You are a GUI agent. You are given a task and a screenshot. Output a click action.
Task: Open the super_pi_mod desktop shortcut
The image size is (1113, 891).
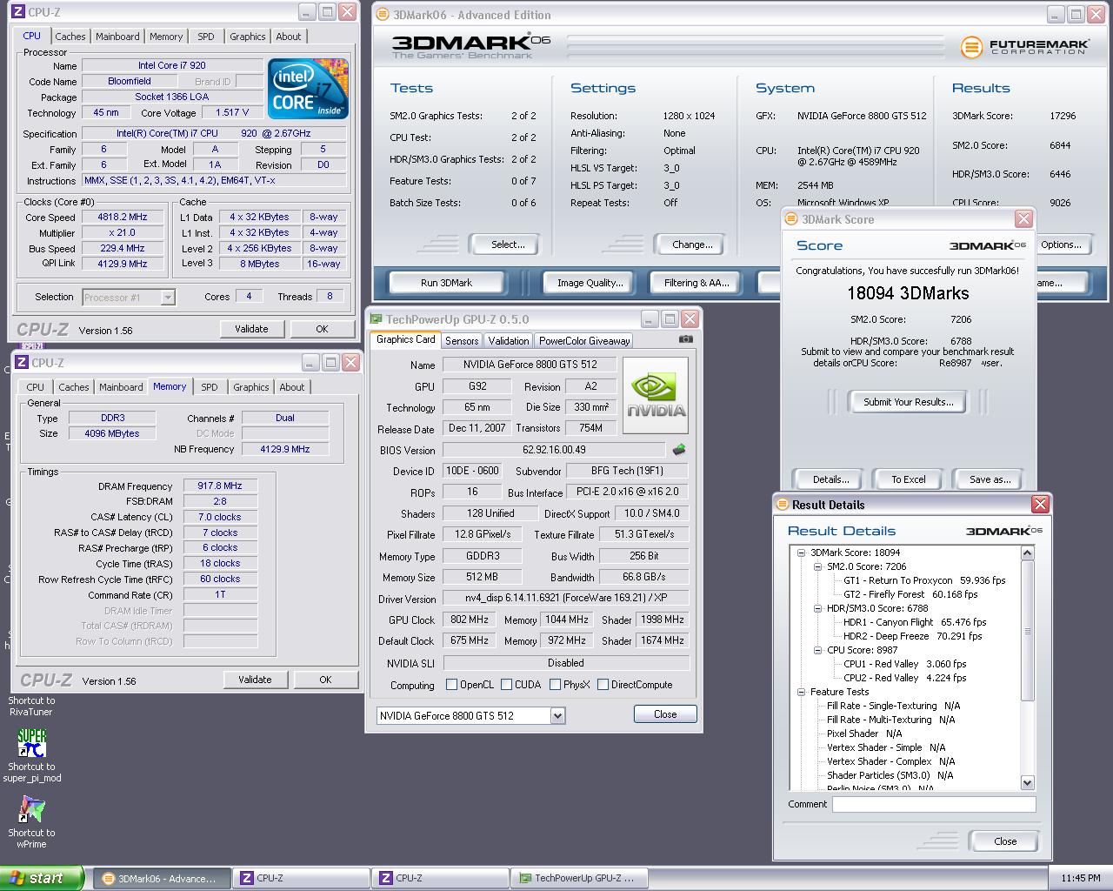click(x=31, y=745)
